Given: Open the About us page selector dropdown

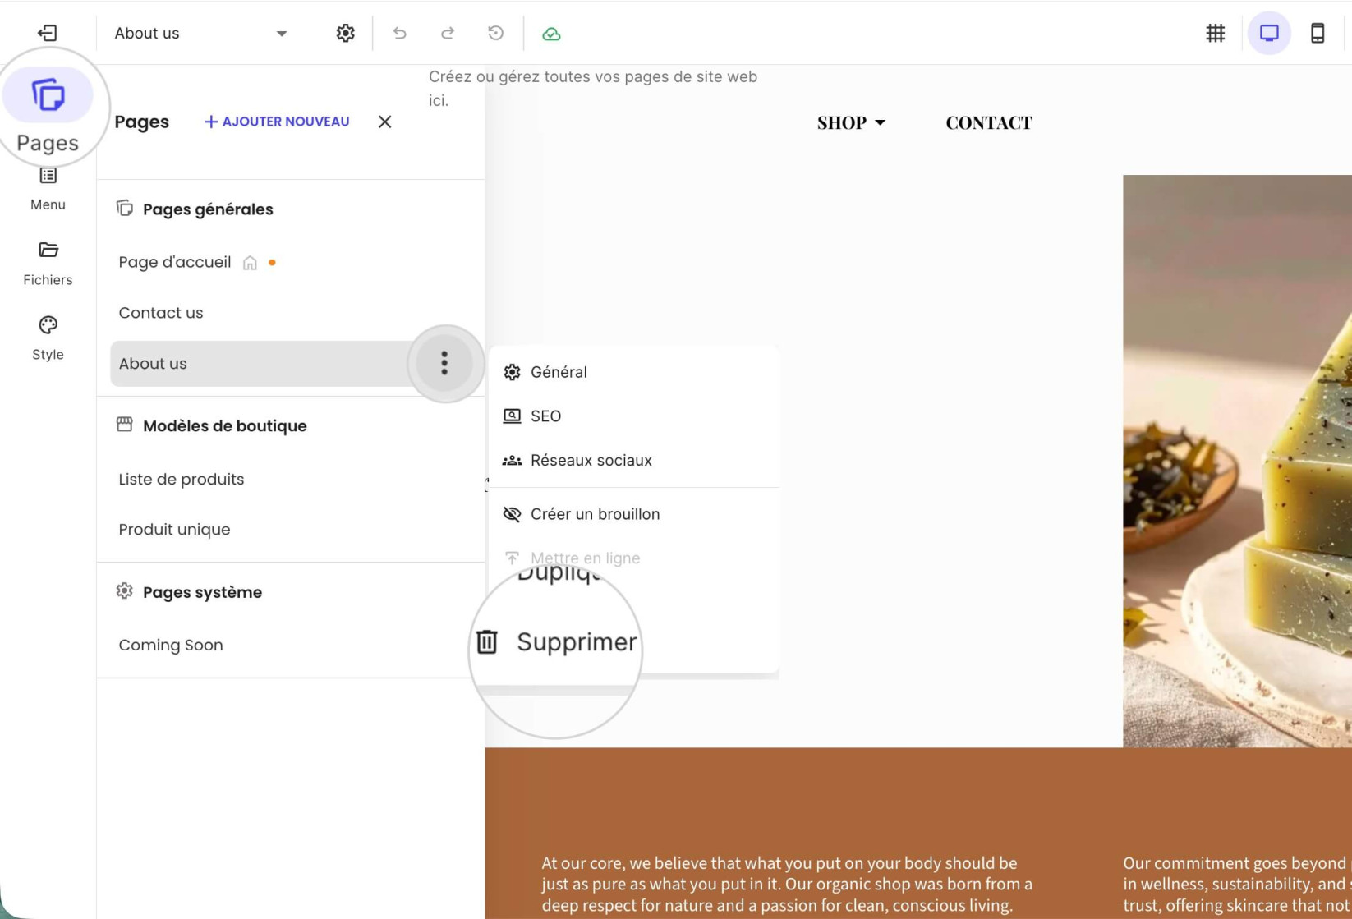Looking at the screenshot, I should 200,33.
